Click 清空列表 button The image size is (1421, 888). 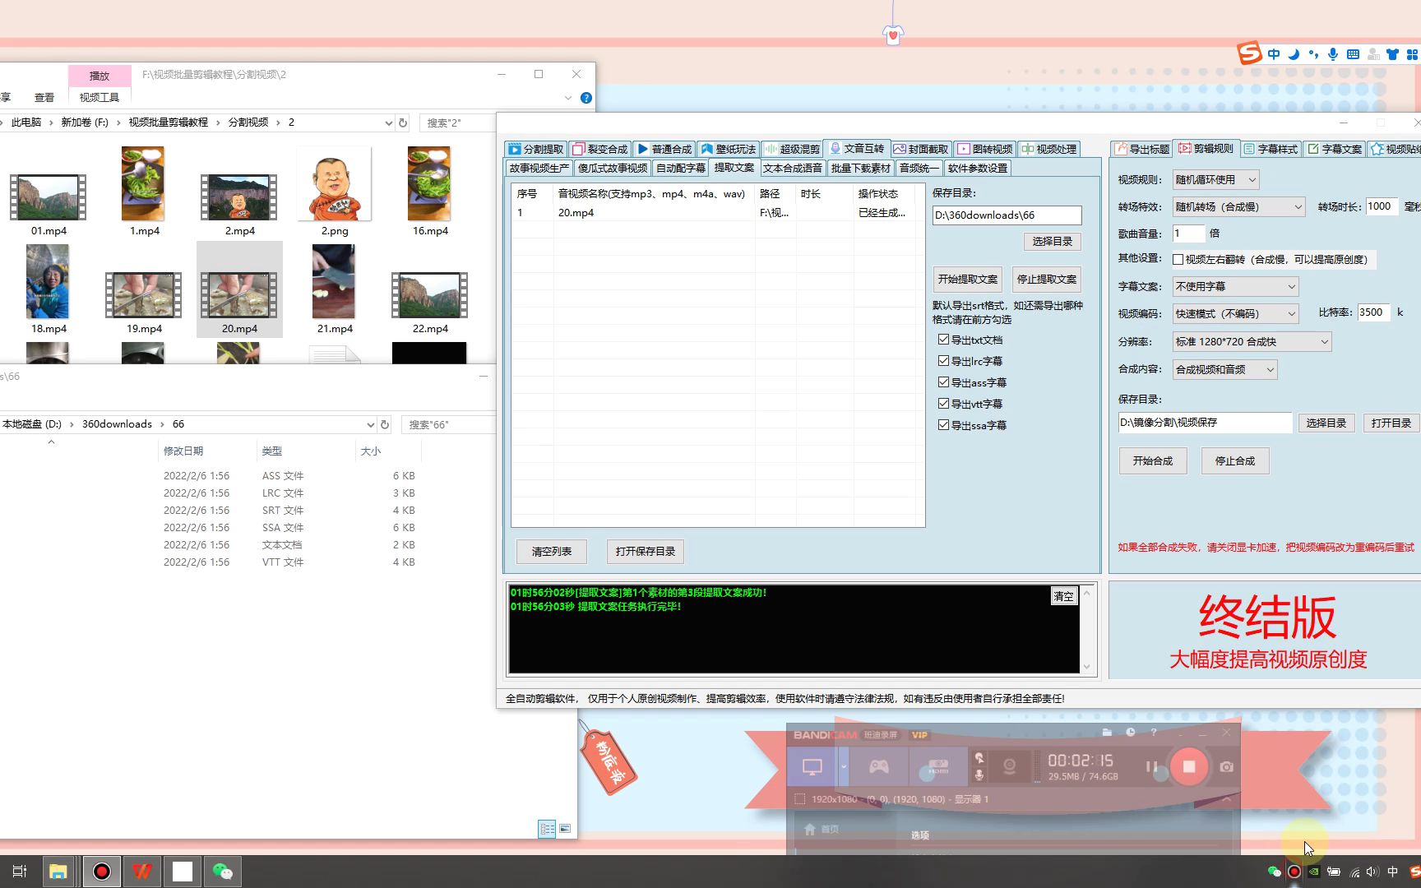tap(552, 552)
